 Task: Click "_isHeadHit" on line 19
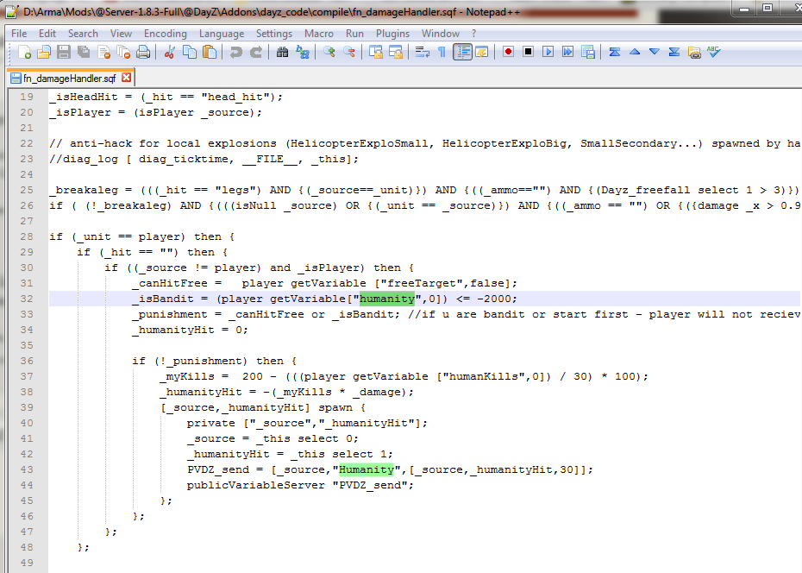84,97
